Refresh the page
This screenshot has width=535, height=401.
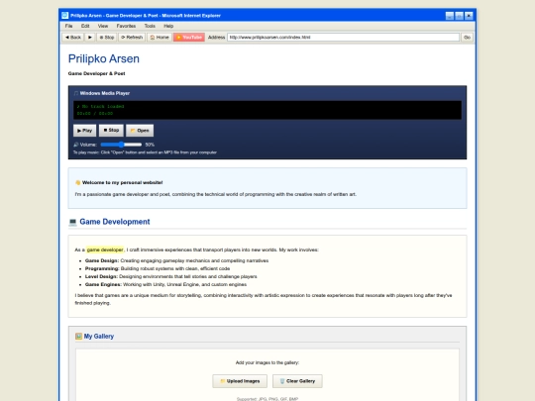click(x=132, y=38)
